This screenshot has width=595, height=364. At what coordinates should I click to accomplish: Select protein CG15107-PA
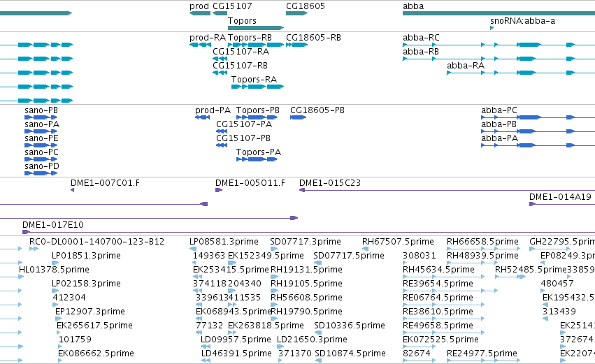(x=222, y=131)
